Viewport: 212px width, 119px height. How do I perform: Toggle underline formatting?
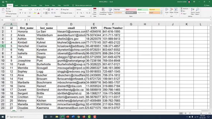click(x=25, y=13)
